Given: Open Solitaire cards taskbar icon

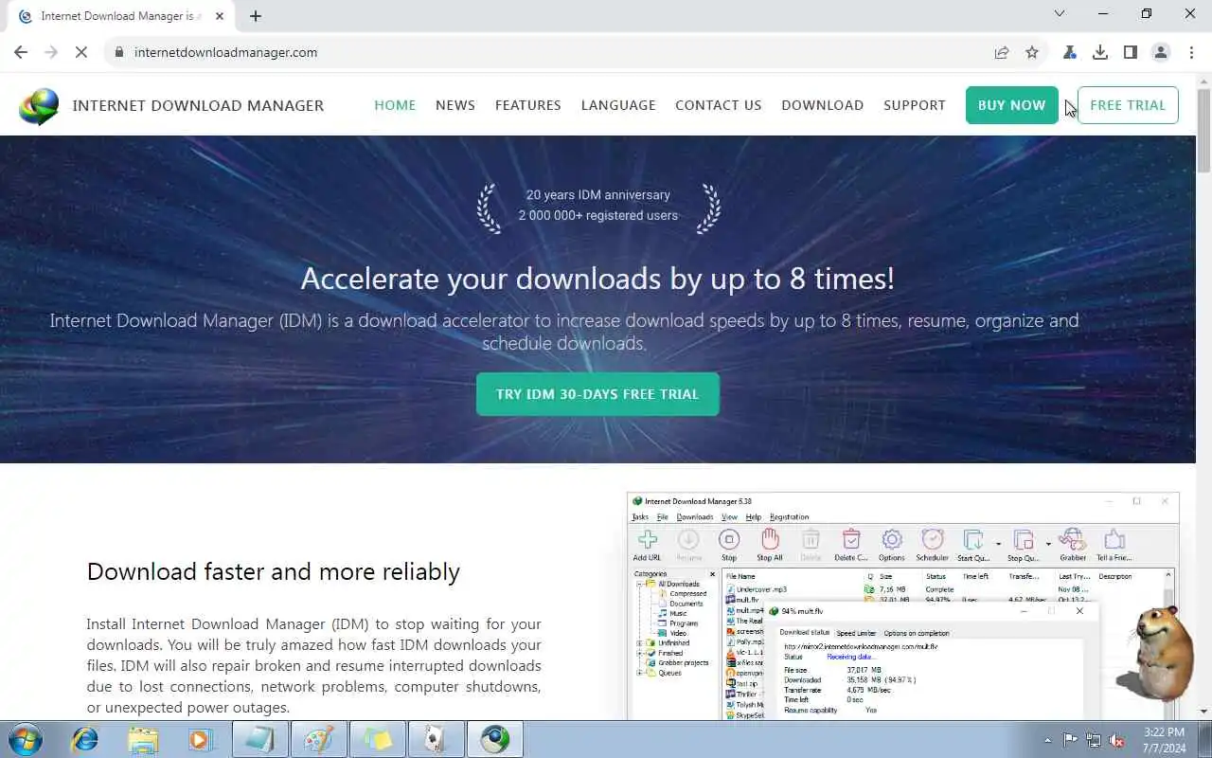Looking at the screenshot, I should click(436, 739).
